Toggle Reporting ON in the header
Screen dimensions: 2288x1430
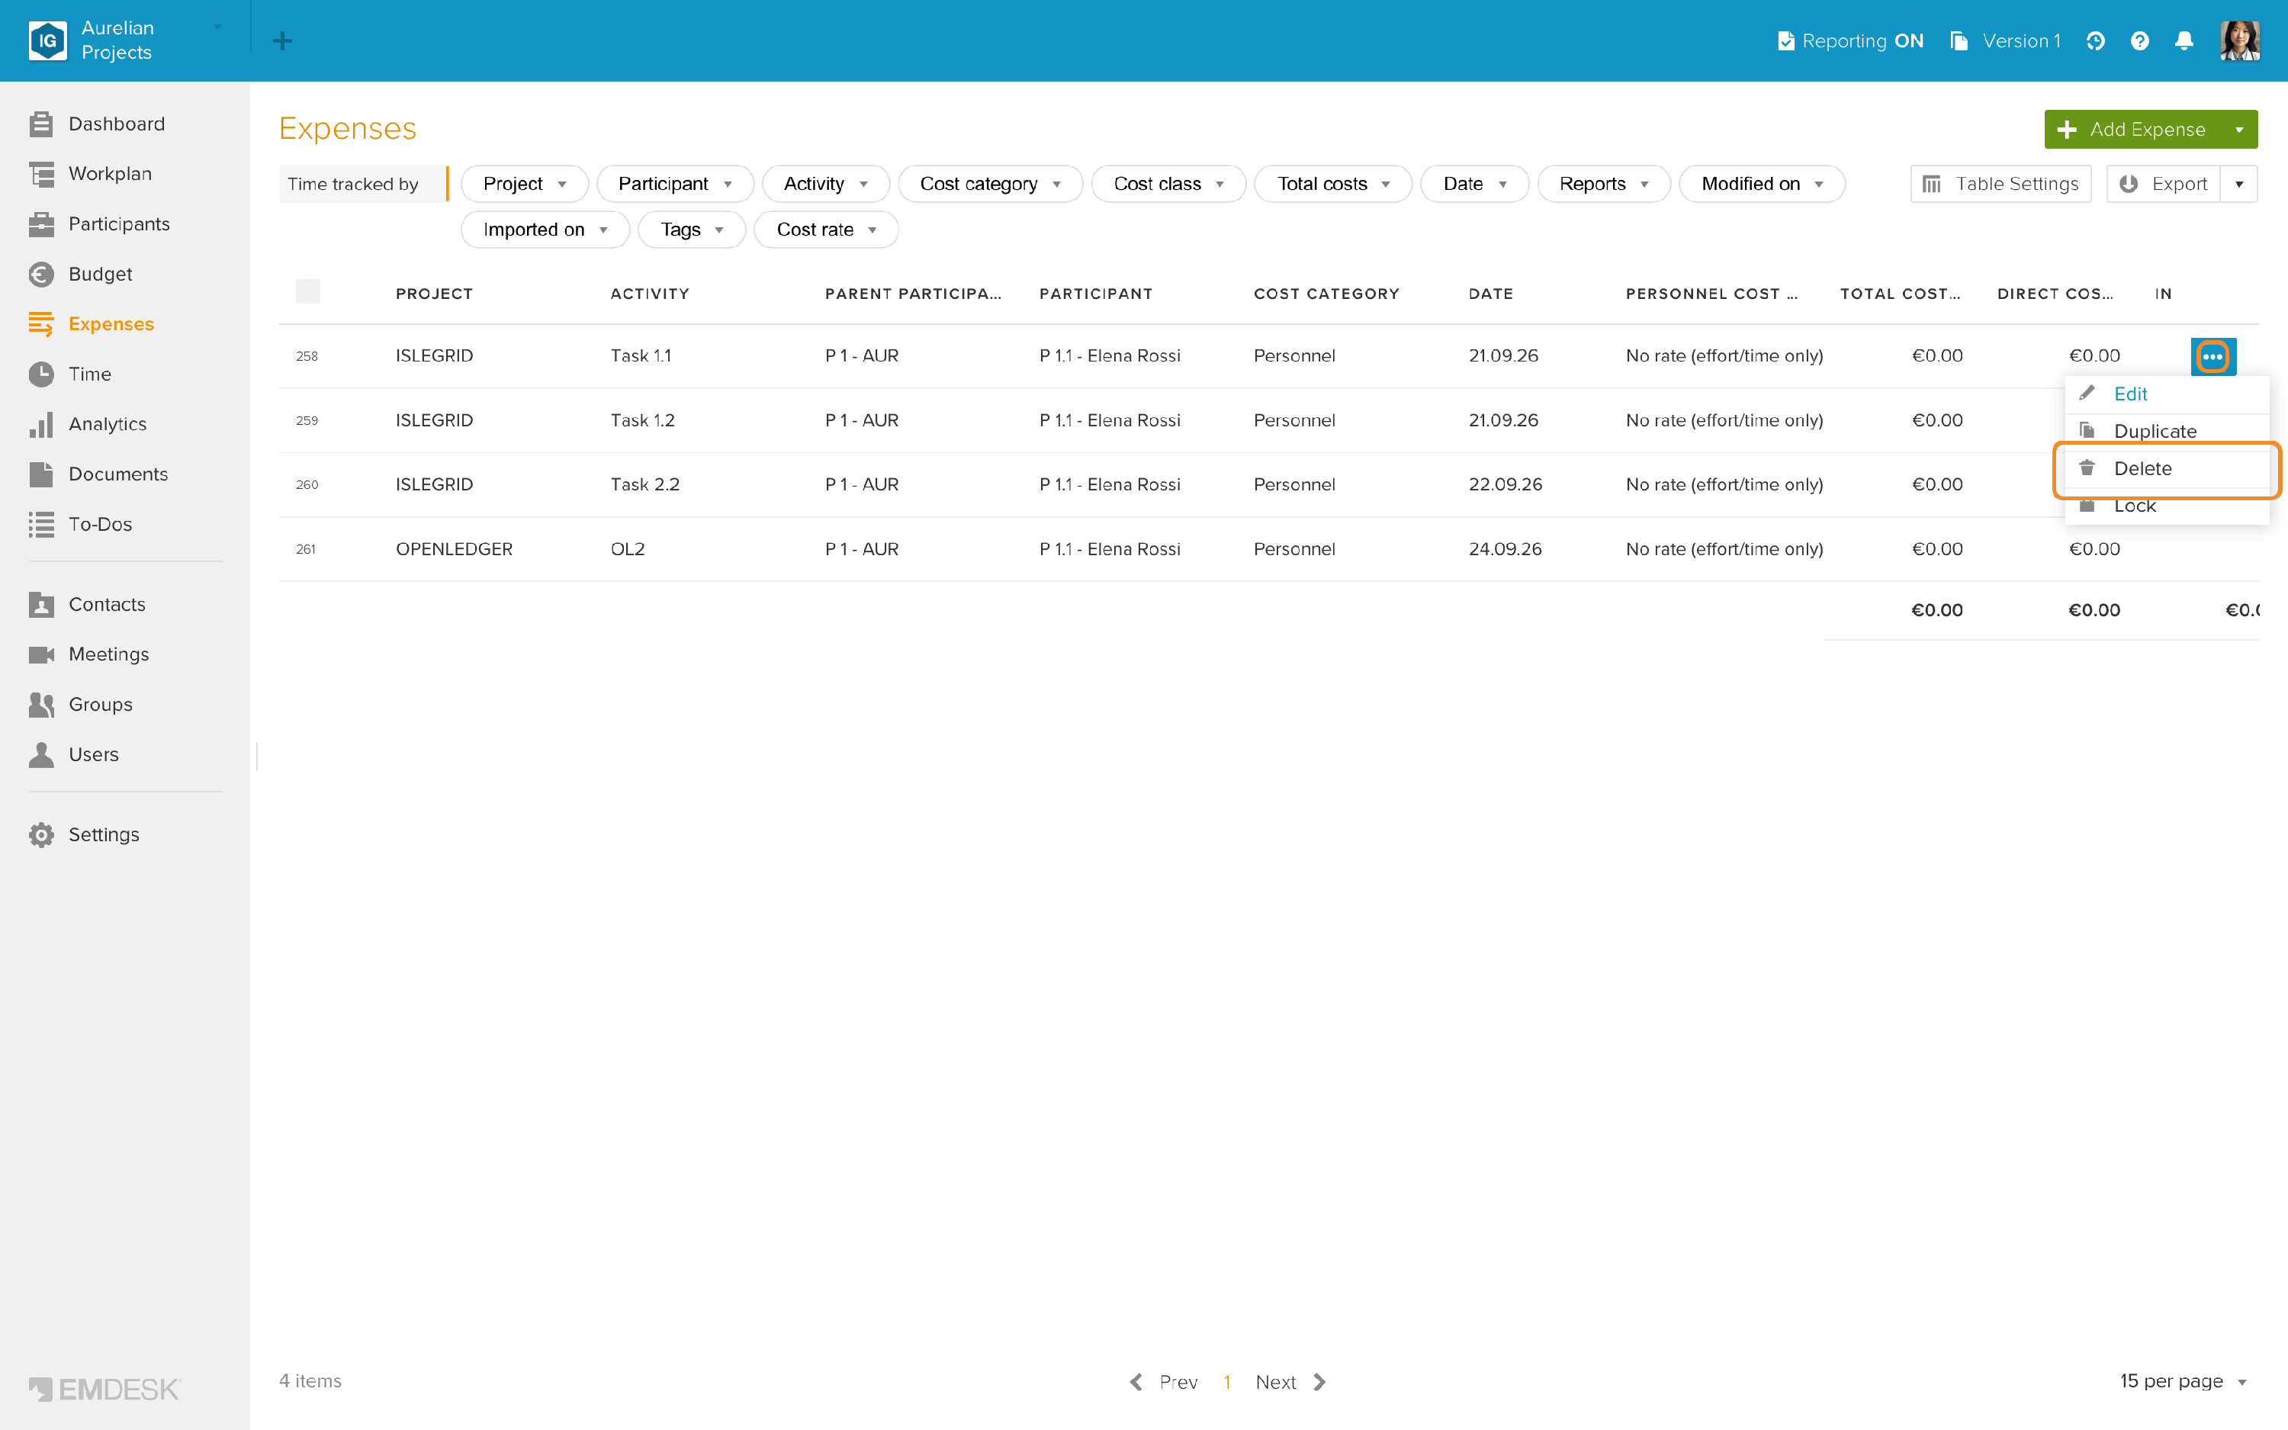click(x=1850, y=40)
